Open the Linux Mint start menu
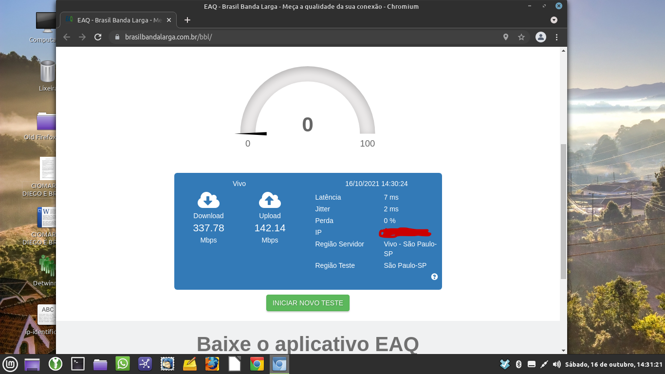Image resolution: width=665 pixels, height=374 pixels. click(x=10, y=364)
